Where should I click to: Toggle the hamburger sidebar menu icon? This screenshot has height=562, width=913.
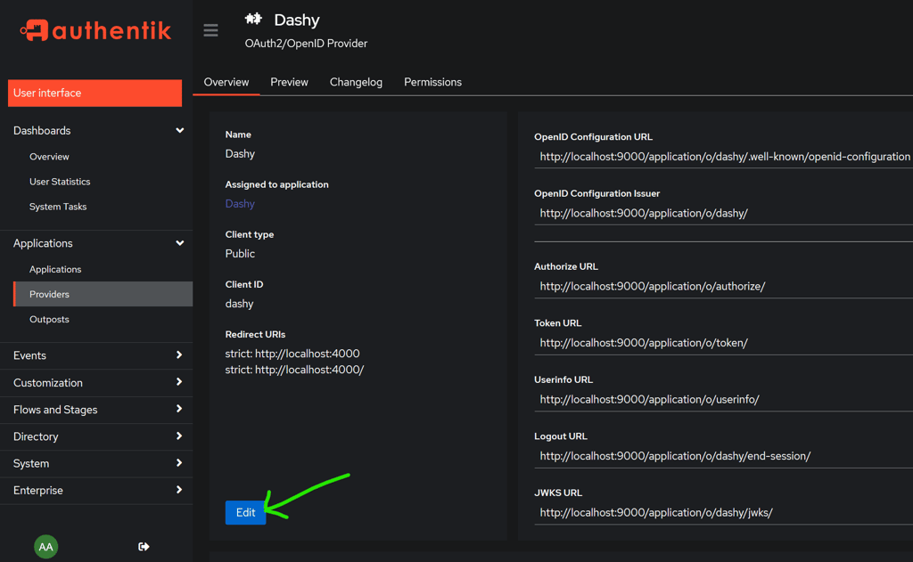(210, 30)
